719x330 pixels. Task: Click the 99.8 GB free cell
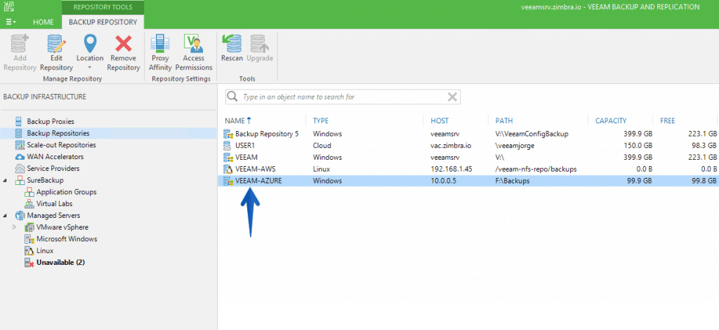704,181
